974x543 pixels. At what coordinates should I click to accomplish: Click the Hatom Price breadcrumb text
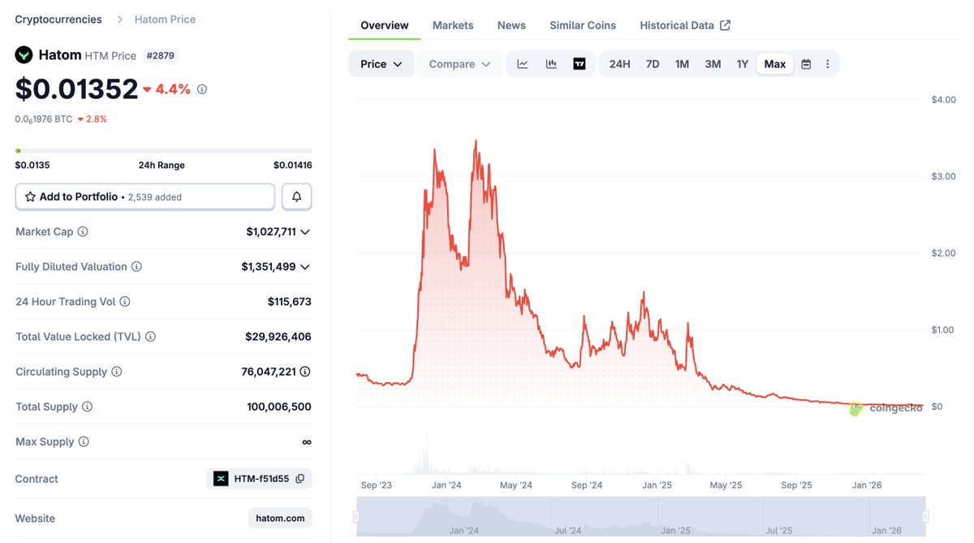click(165, 19)
